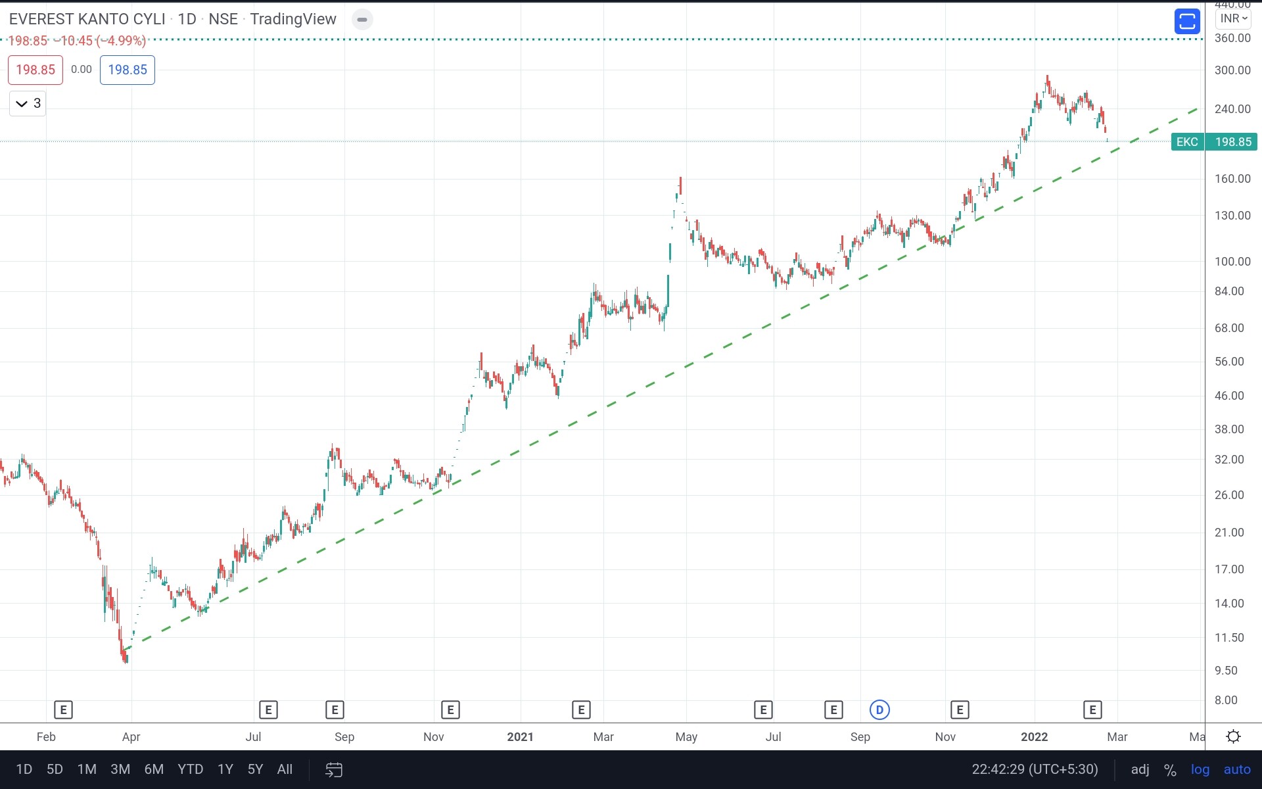The height and width of the screenshot is (789, 1262).
Task: Toggle auto scale
Action: pyautogui.click(x=1236, y=769)
